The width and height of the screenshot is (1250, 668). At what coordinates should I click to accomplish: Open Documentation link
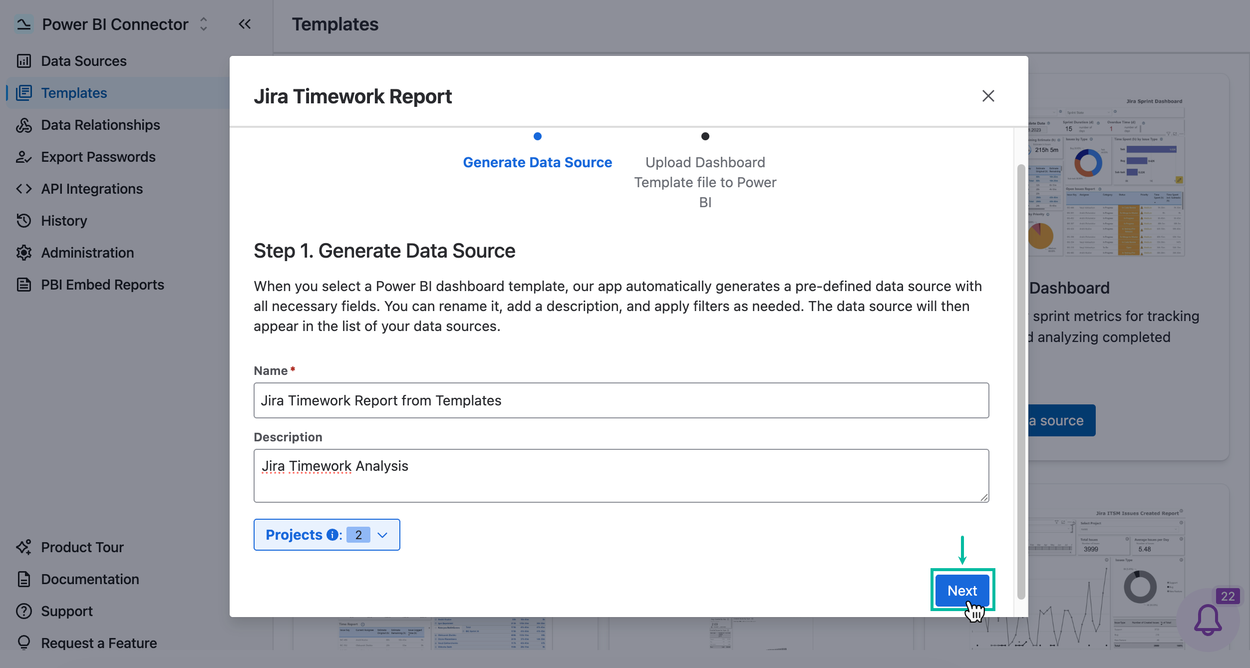pyautogui.click(x=90, y=579)
